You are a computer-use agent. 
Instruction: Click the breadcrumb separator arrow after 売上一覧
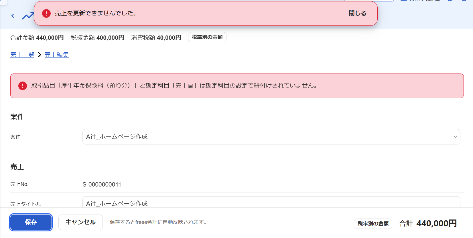tap(40, 55)
